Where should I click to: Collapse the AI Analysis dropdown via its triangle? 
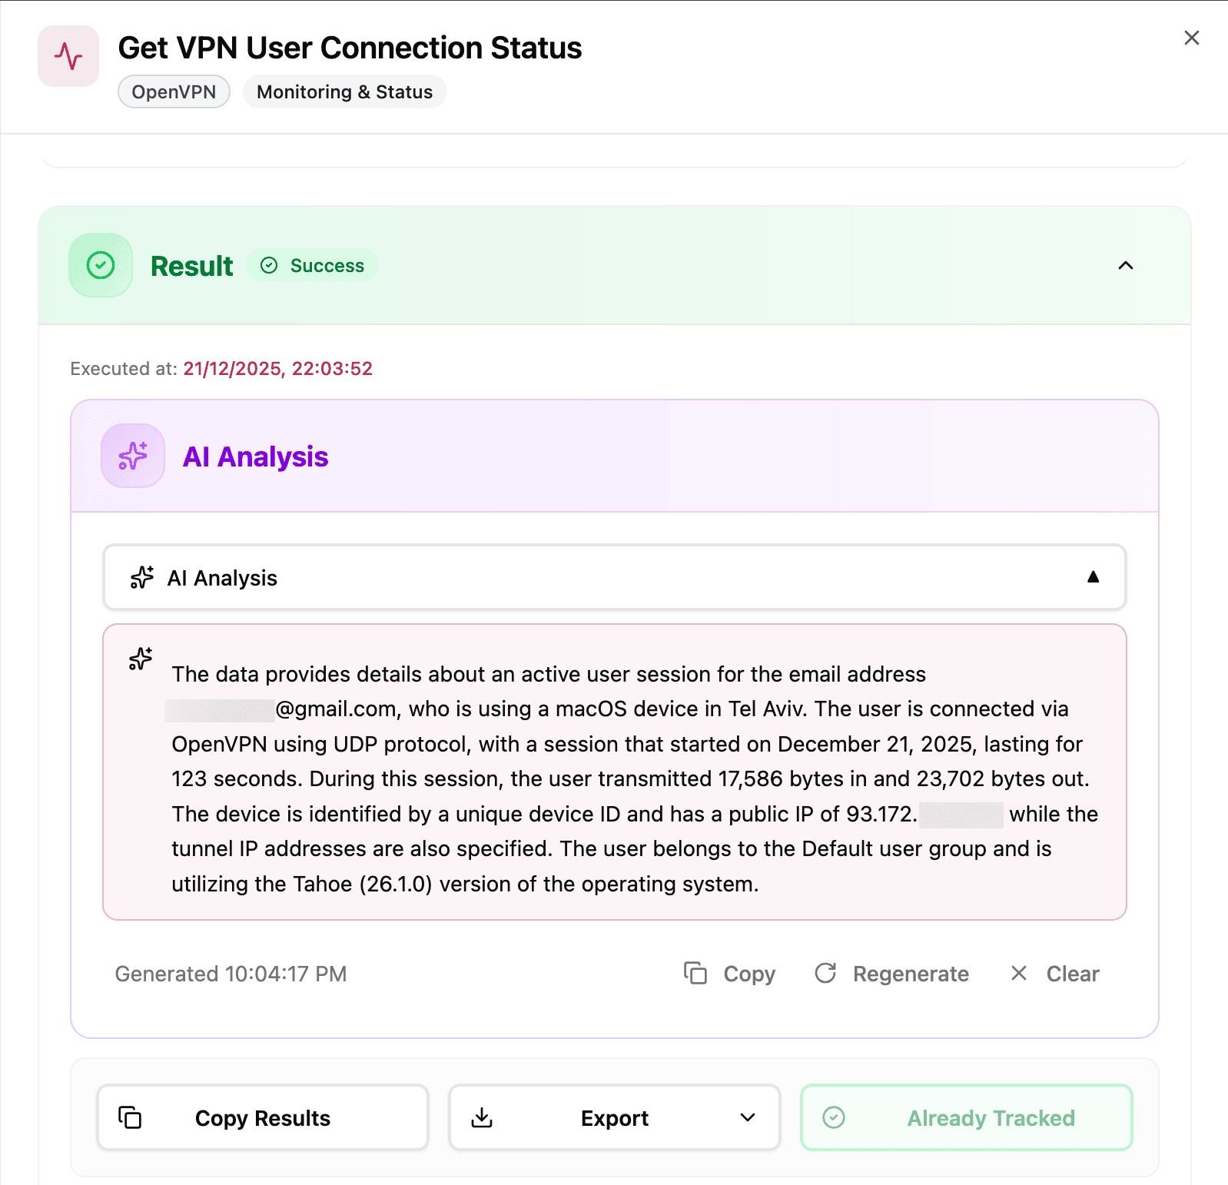pos(1094,577)
